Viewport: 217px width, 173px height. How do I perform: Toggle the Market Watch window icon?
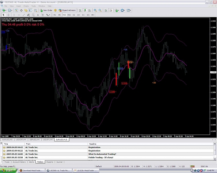[16, 10]
